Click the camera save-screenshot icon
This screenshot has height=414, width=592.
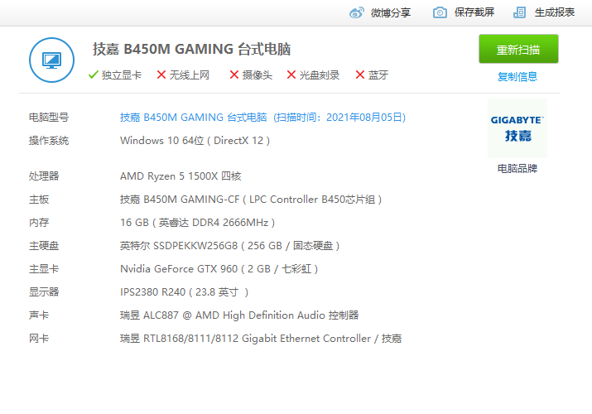(x=440, y=12)
